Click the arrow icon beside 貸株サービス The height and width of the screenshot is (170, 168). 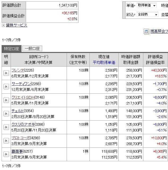point(3,25)
